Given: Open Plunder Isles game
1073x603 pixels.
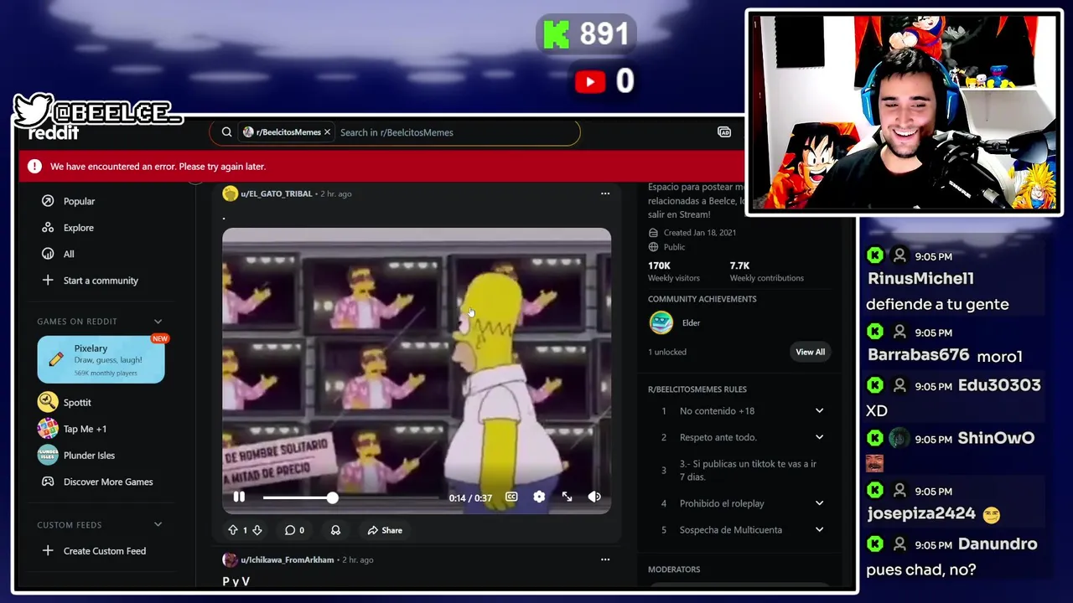Looking at the screenshot, I should point(89,456).
